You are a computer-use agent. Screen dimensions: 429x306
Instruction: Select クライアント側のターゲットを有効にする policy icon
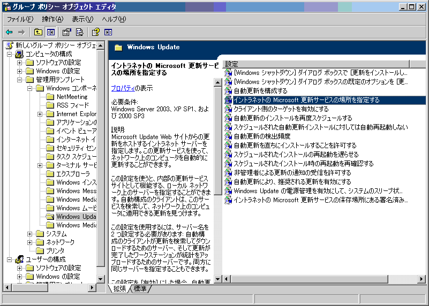pyautogui.click(x=228, y=109)
